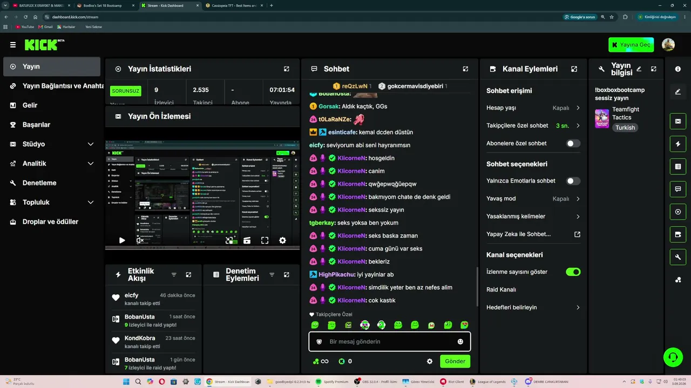The width and height of the screenshot is (691, 388).
Task: Filter the Etkinlik Akışı feed
Action: [174, 275]
